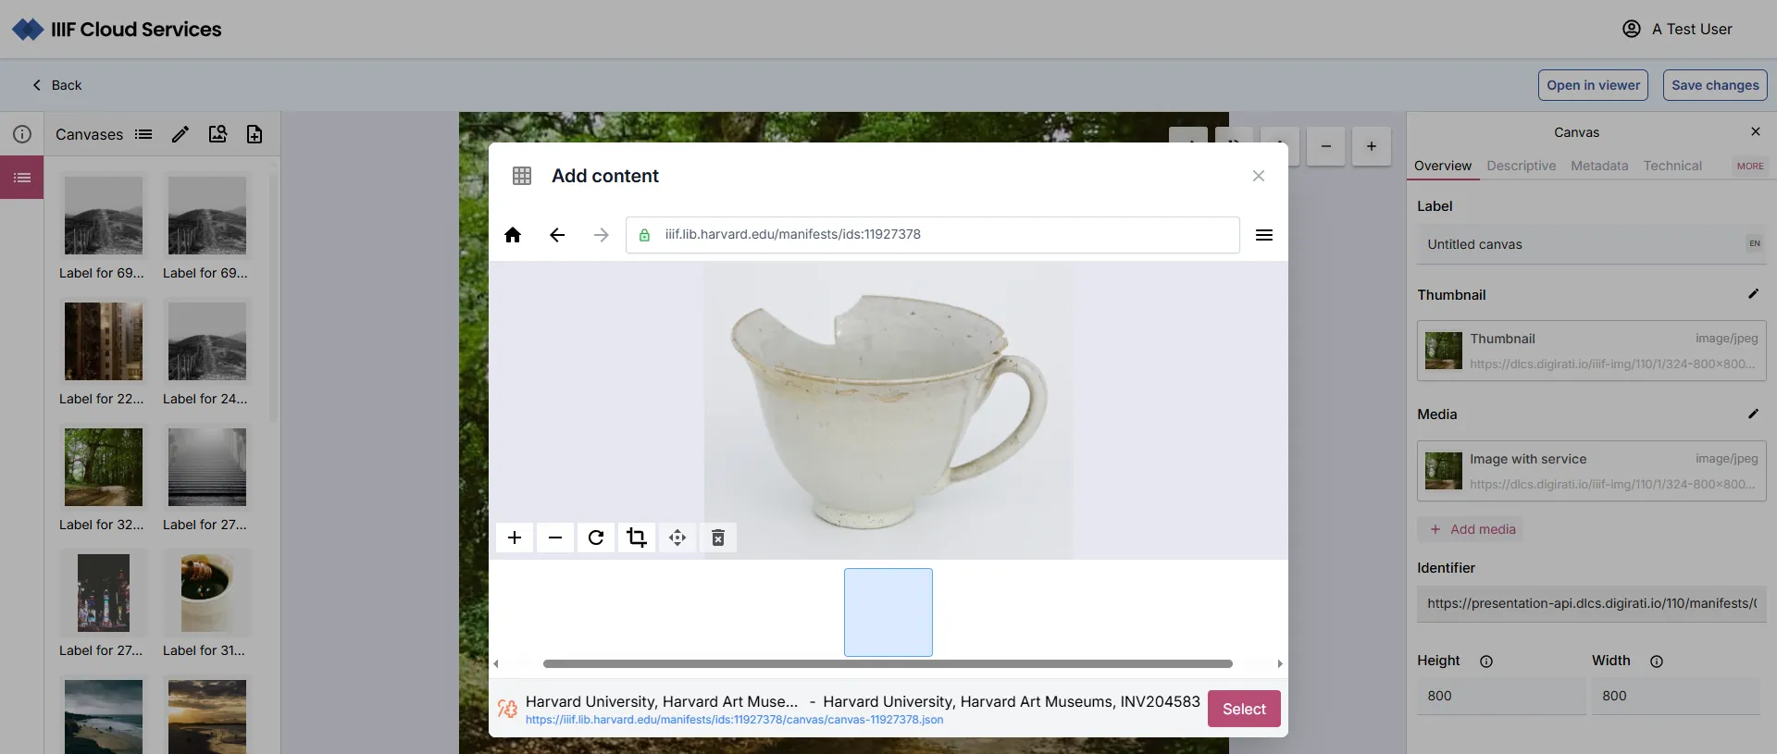Edit the Thumbnail section pencil icon

[x=1753, y=294]
